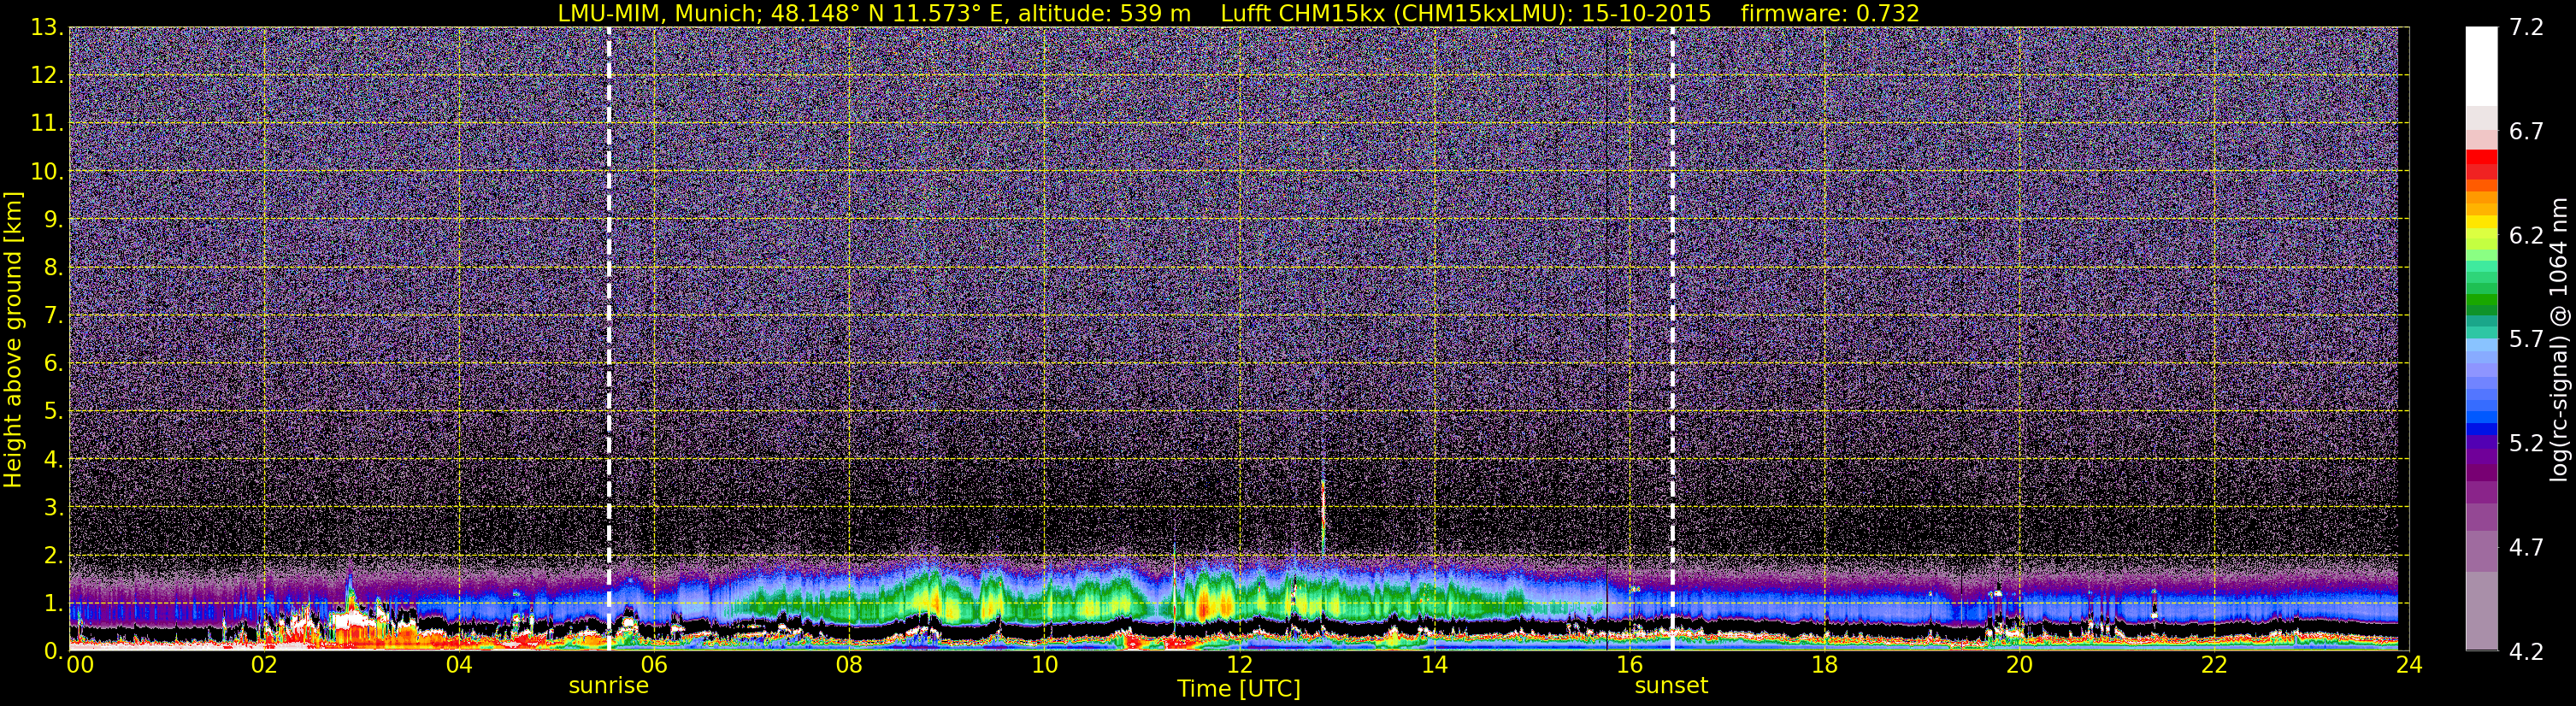2576x706 pixels.
Task: Click the '06' time tick label
Action: (654, 665)
